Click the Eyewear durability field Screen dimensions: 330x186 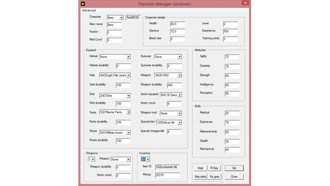174,66
